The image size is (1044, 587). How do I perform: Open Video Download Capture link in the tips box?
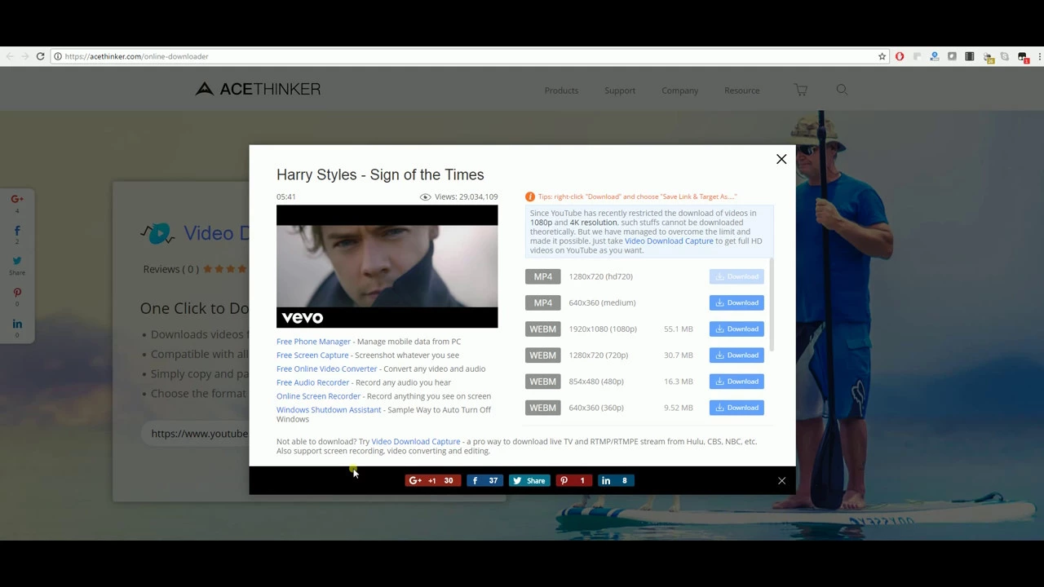tap(669, 241)
